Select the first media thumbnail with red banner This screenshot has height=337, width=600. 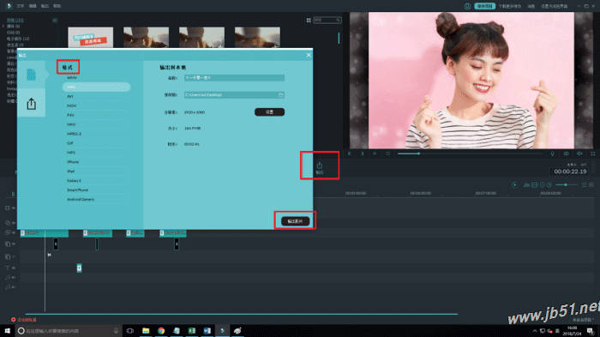(x=91, y=37)
